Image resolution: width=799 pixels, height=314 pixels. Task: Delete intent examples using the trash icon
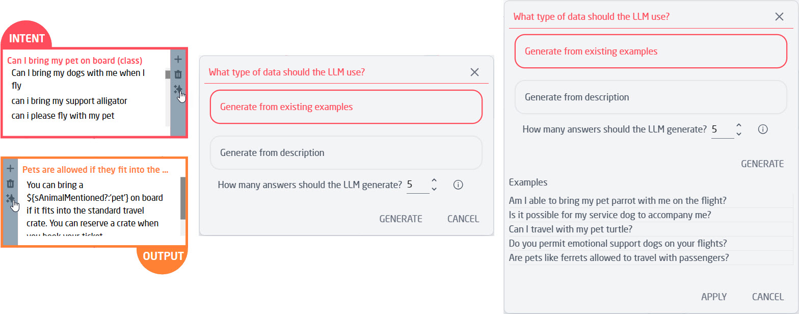(x=178, y=74)
